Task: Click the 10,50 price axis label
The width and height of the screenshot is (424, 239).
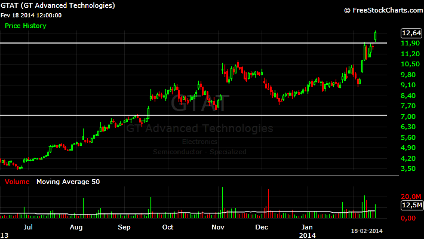Action: pos(410,64)
